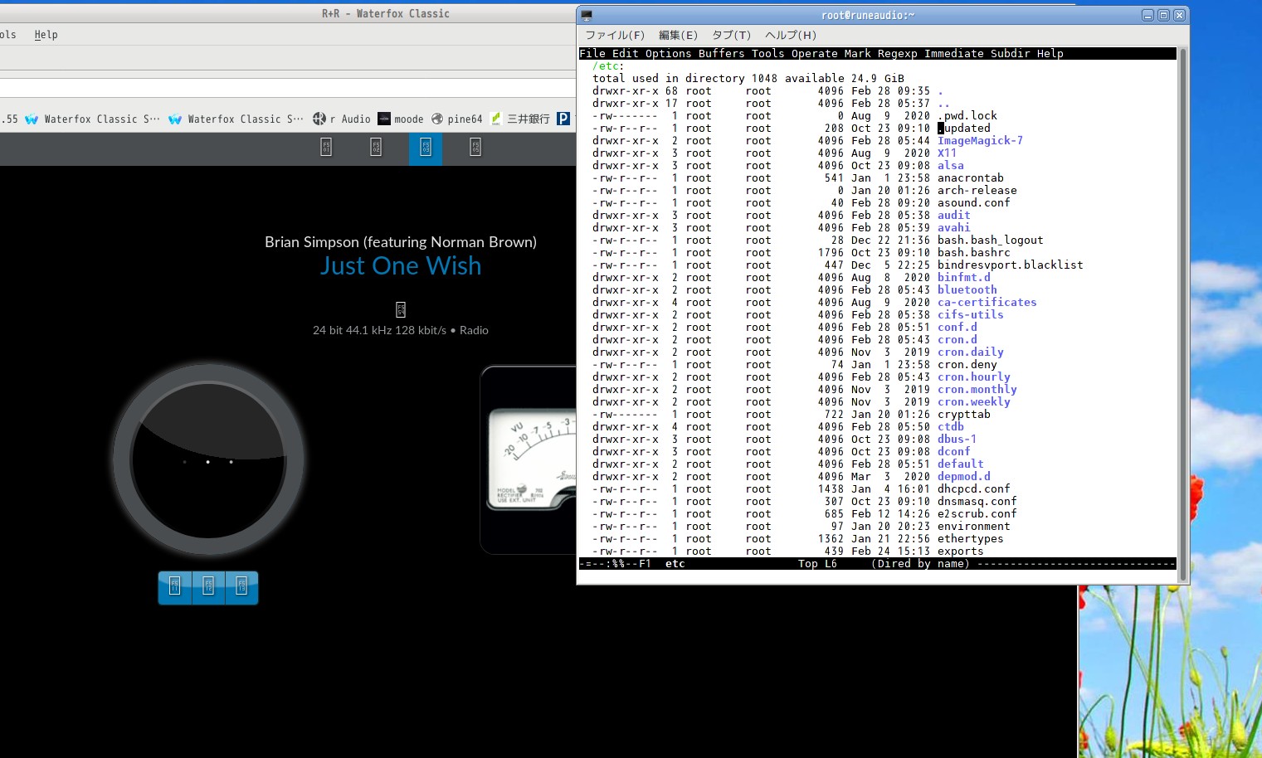This screenshot has height=758, width=1262.
Task: Open the terminal's タブ(T) menu
Action: pyautogui.click(x=729, y=35)
